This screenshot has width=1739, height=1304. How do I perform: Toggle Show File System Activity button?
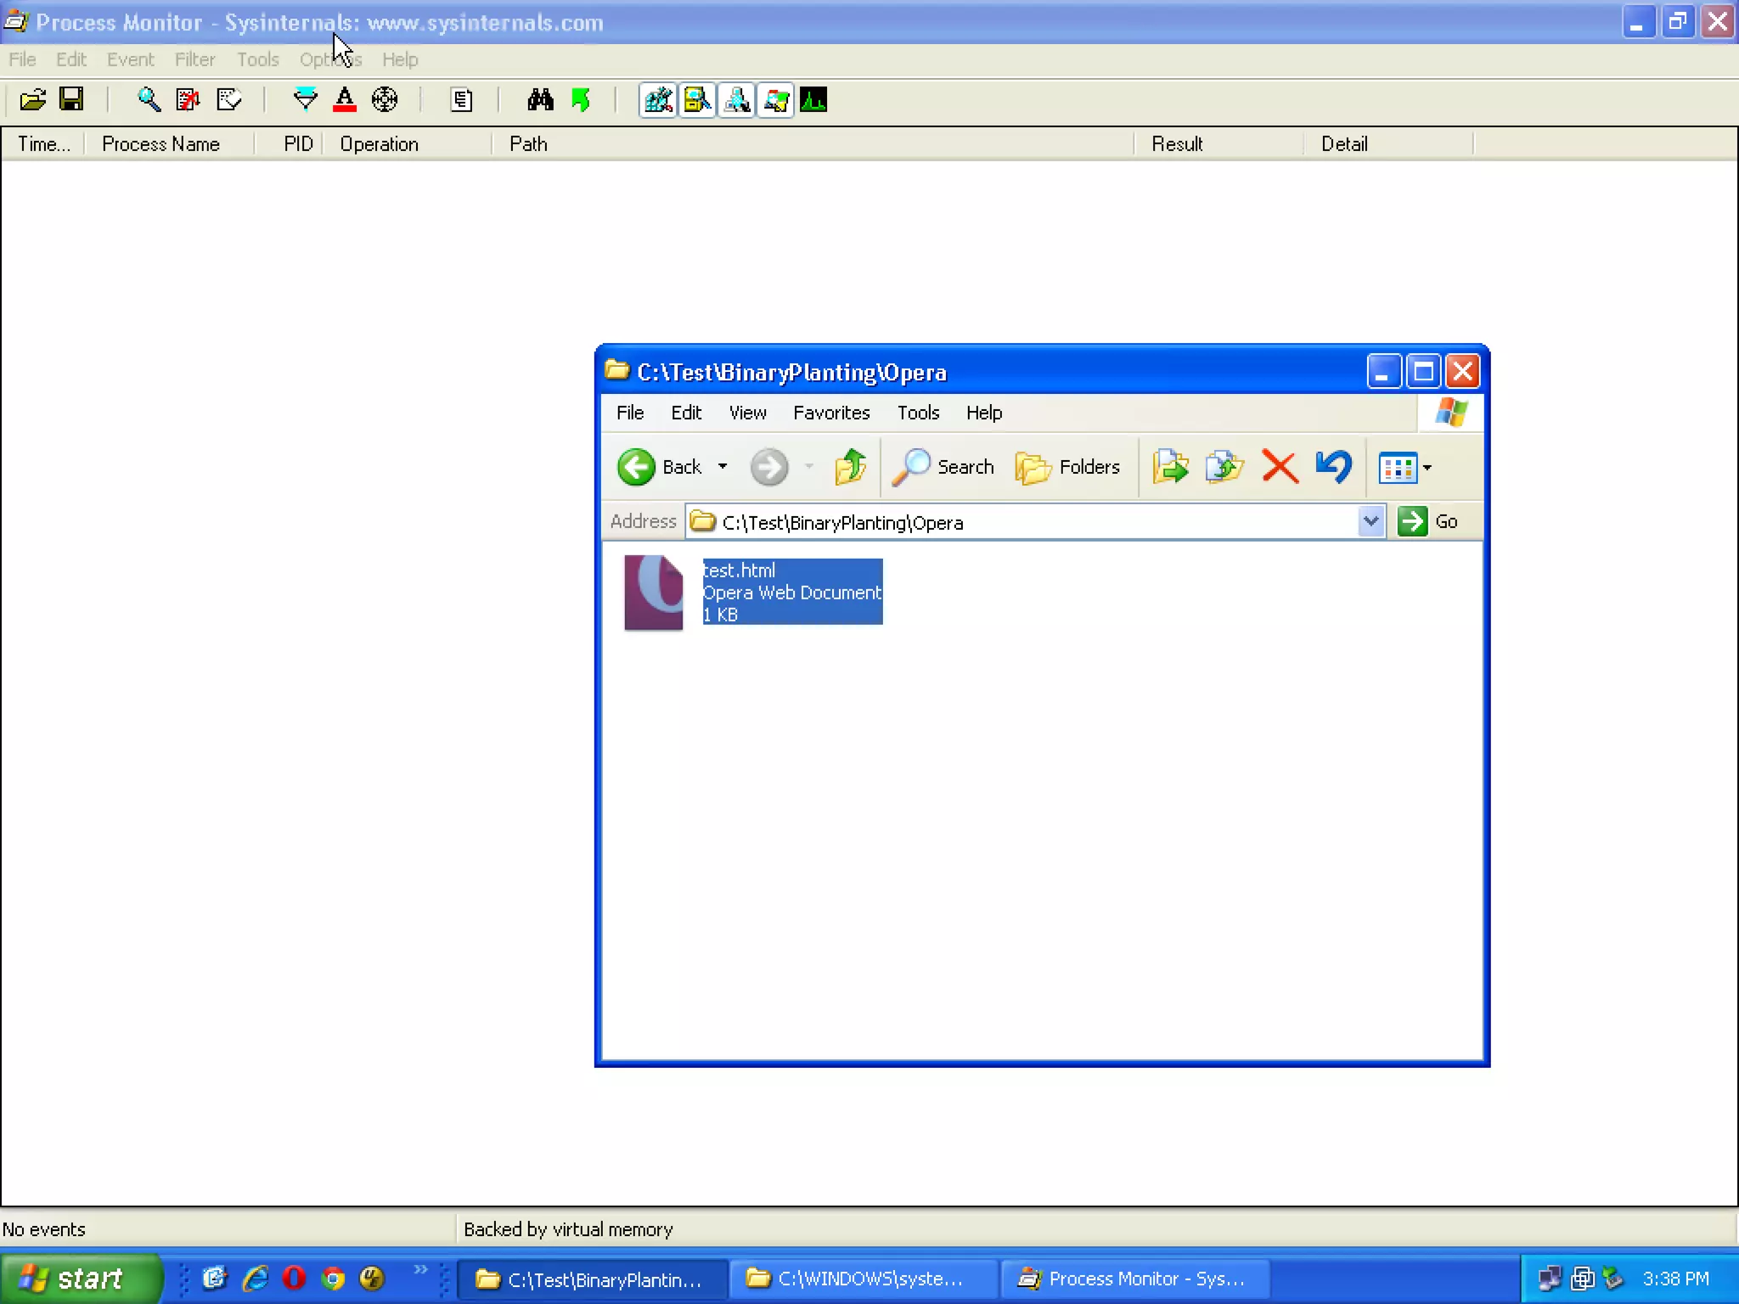697,100
